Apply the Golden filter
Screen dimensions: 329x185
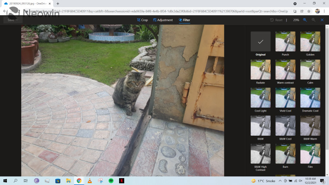[310, 41]
